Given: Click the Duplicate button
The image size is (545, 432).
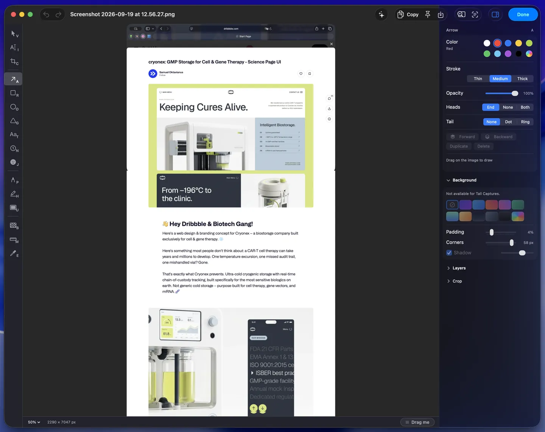Looking at the screenshot, I should tap(459, 146).
